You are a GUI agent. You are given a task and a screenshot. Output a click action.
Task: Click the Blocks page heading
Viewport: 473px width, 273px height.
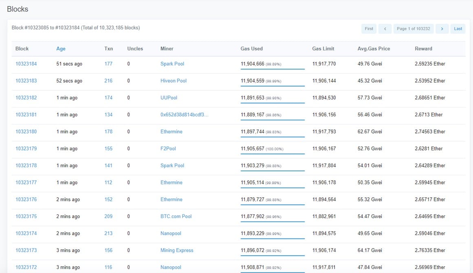point(18,9)
